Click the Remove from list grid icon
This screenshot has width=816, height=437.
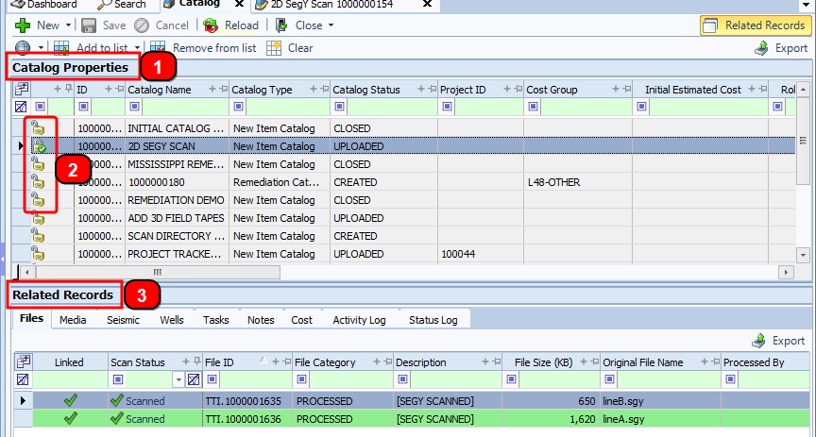(x=158, y=48)
